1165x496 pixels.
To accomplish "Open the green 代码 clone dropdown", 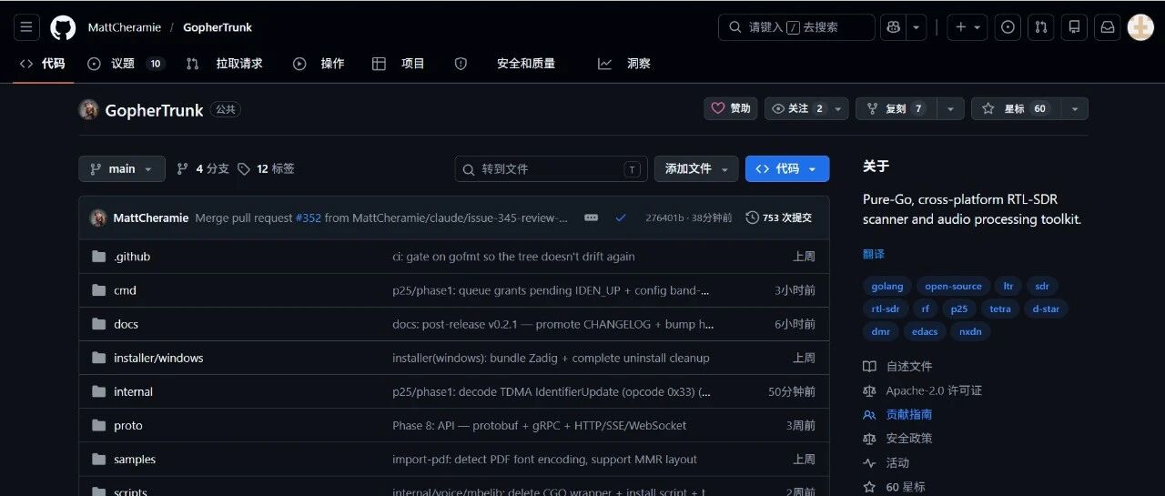I will point(787,168).
